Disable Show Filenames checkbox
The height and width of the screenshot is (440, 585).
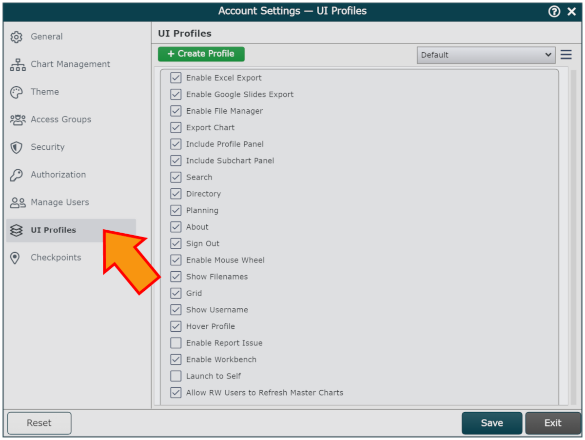(x=176, y=277)
